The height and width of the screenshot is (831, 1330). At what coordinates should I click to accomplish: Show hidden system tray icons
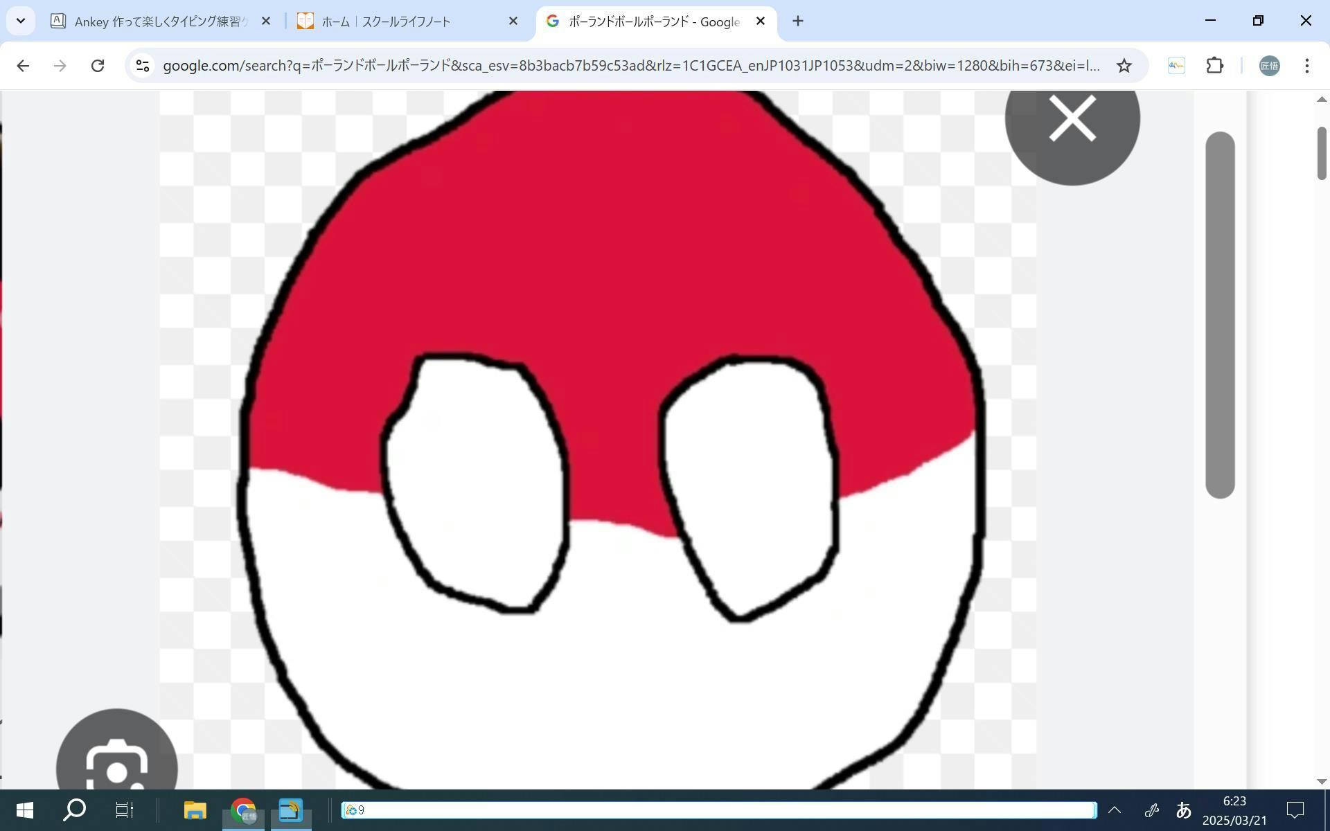coord(1115,810)
